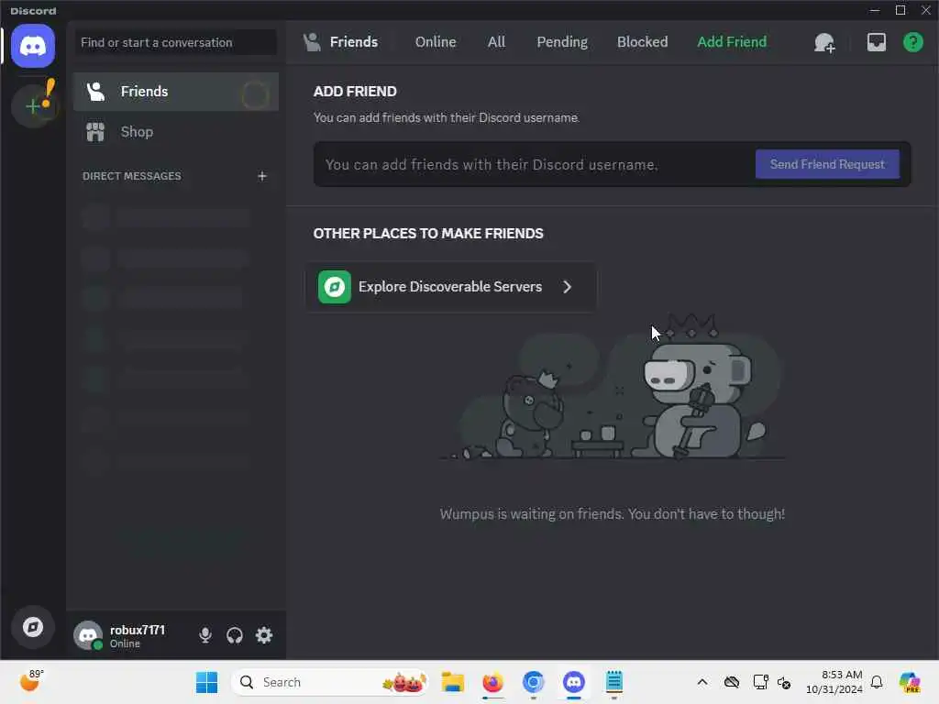Click robux7171 user avatar

coord(88,635)
